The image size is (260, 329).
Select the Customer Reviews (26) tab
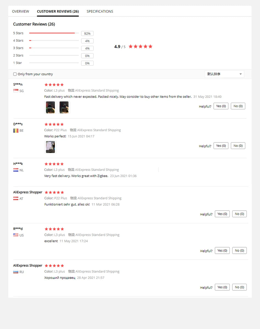click(x=58, y=11)
